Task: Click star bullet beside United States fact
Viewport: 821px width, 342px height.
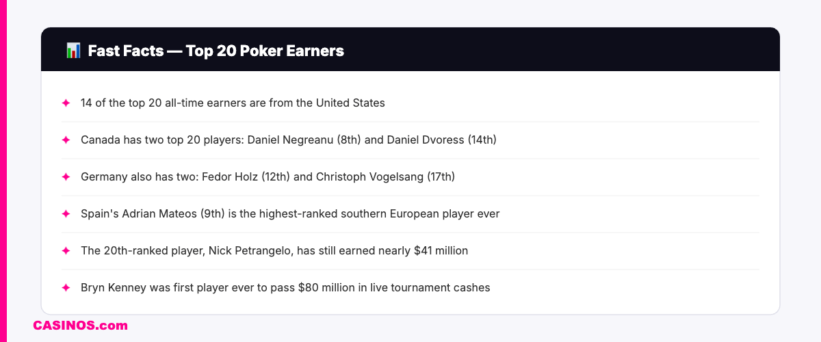Action: click(x=66, y=103)
